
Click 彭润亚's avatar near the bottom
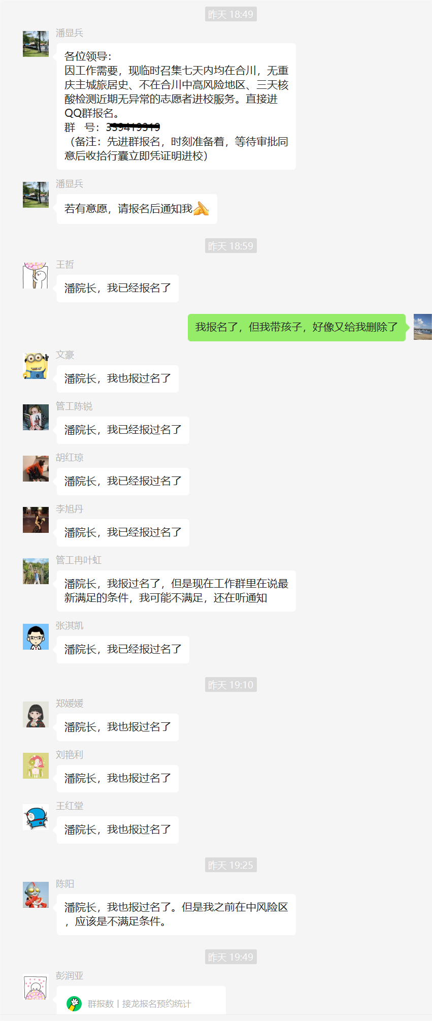click(x=36, y=986)
